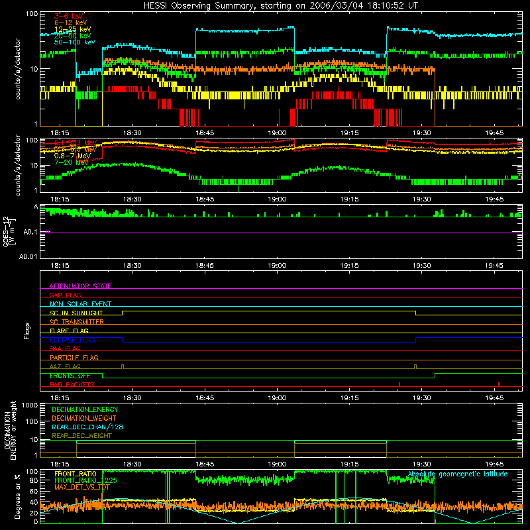Screen dimensions: 530x530
Task: Select the SAA_FLAG label
Action: click(x=65, y=348)
